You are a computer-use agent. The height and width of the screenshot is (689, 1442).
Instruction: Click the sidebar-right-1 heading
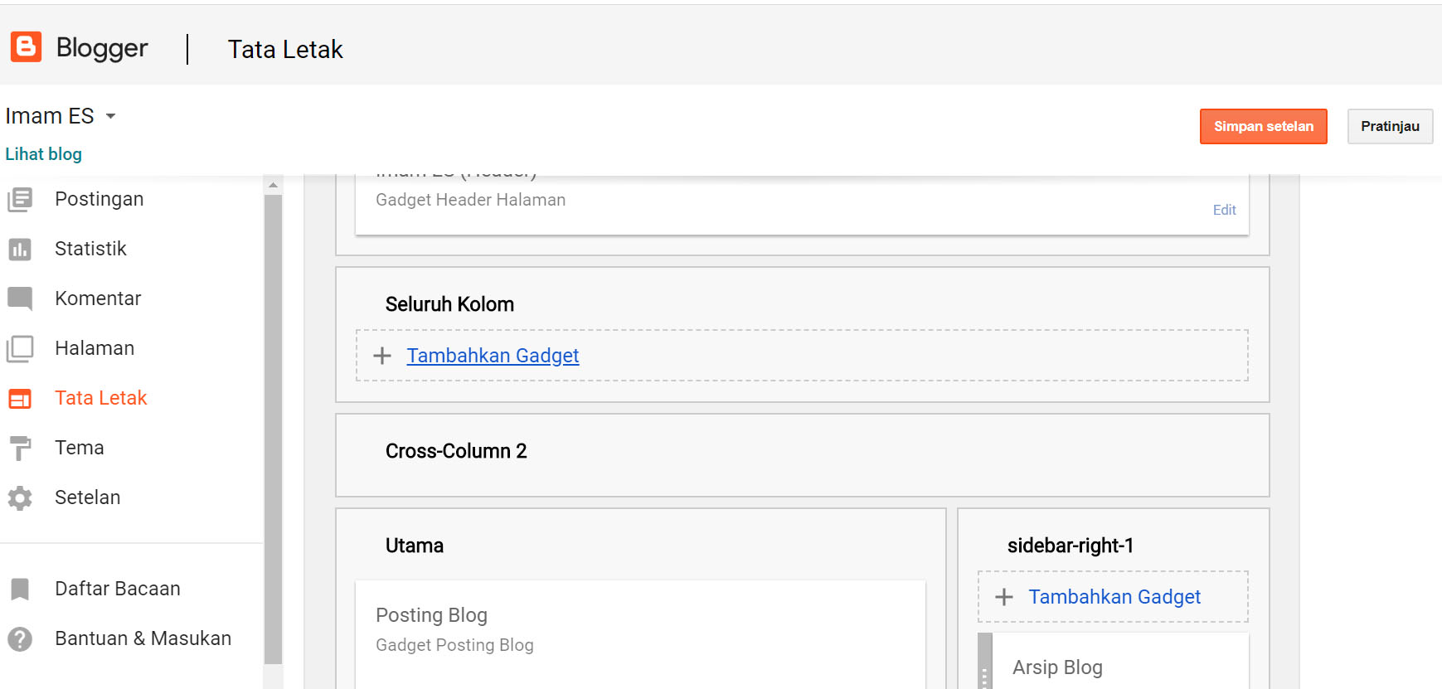(x=1070, y=546)
